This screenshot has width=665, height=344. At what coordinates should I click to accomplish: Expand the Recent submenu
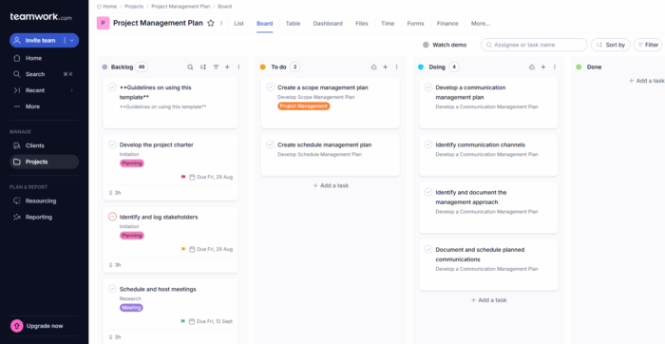coord(71,90)
